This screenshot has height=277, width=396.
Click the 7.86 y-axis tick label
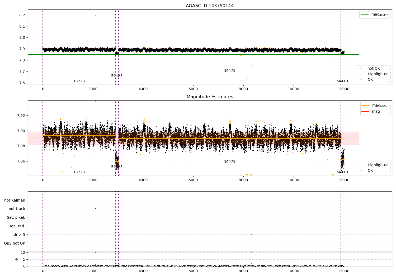pyautogui.click(x=21, y=161)
